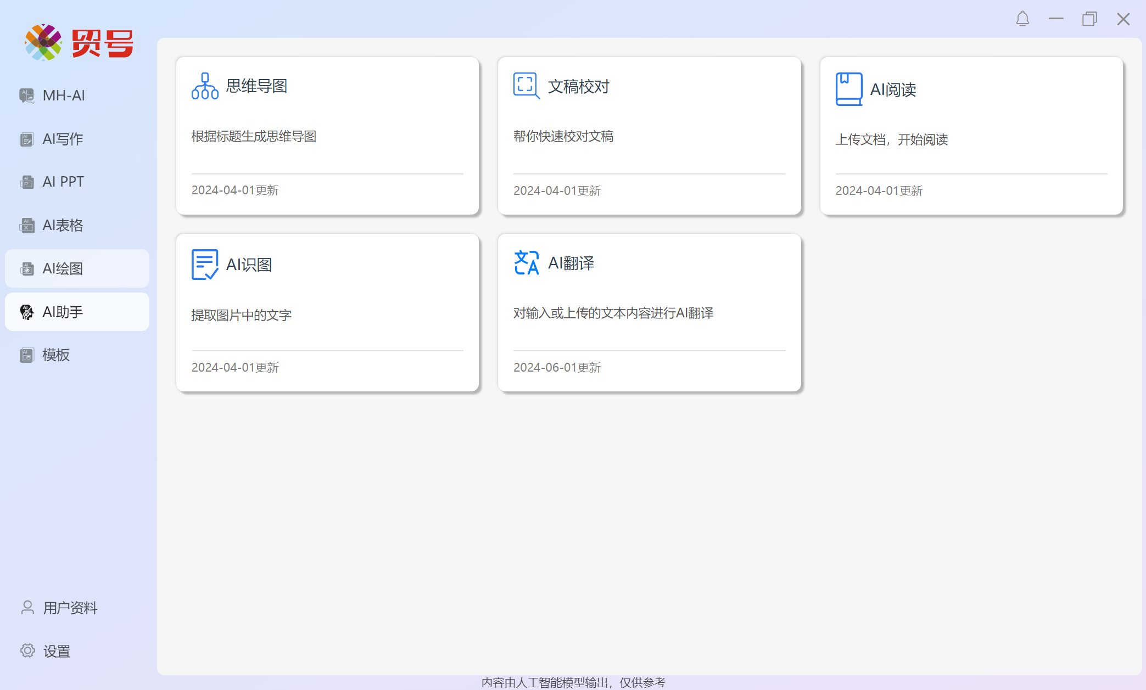This screenshot has width=1146, height=690.
Task: Click the AI翻译 translate icon
Action: [x=527, y=263]
